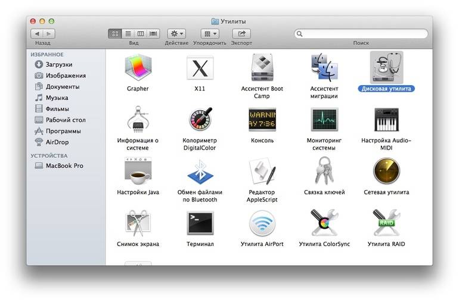Switch to icon view mode
The width and height of the screenshot is (459, 302).
(115, 34)
